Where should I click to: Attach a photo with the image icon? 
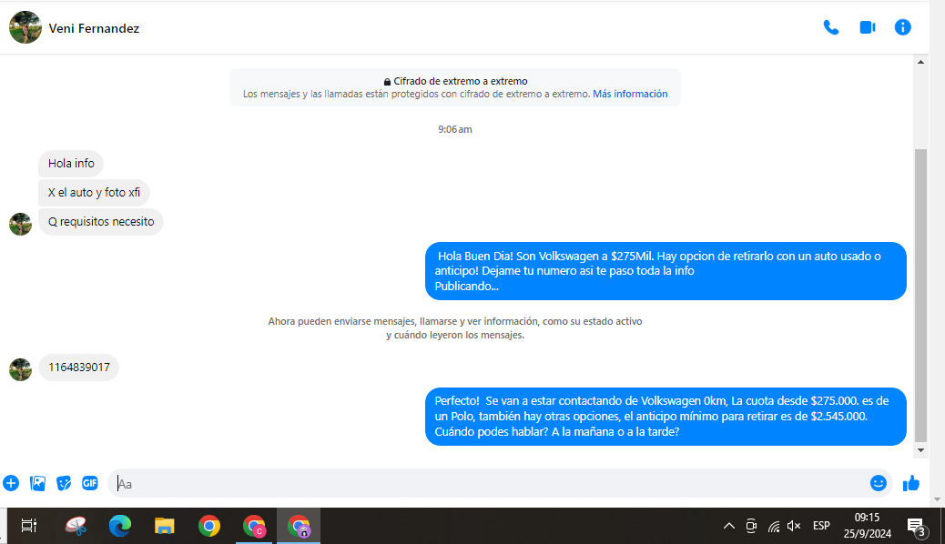click(x=37, y=483)
